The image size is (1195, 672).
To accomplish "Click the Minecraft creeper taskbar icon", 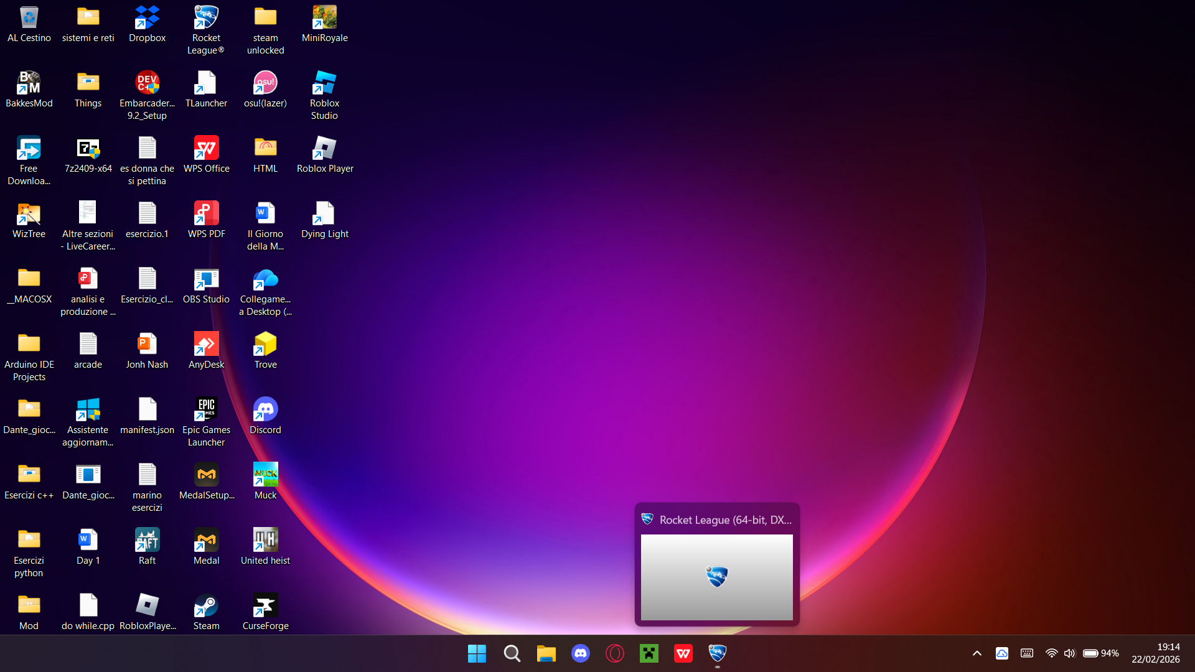I will (649, 653).
